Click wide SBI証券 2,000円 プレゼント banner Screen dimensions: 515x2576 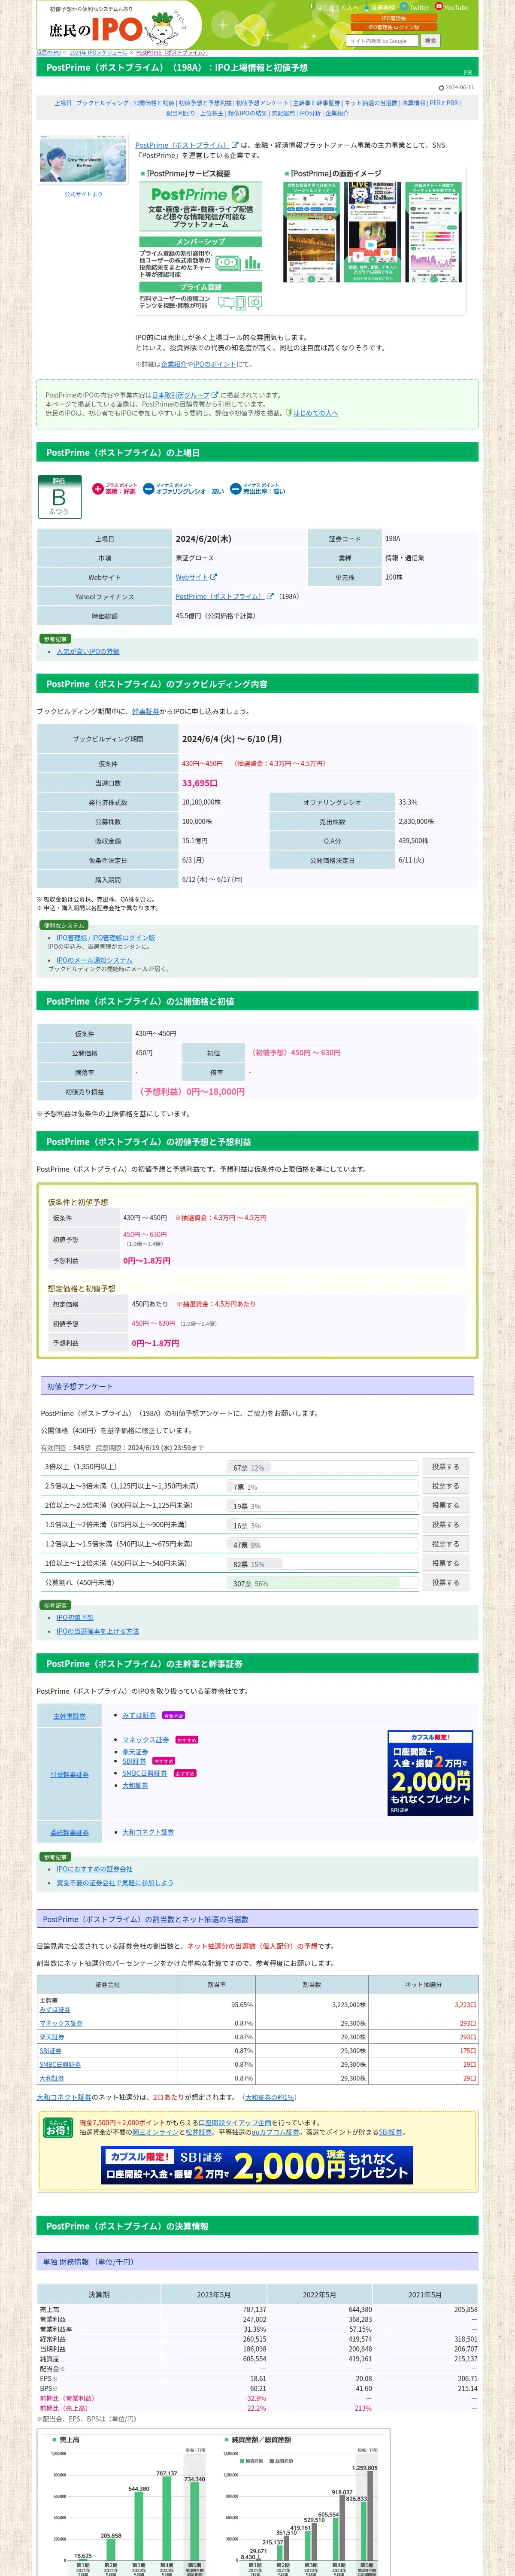pos(257,2165)
